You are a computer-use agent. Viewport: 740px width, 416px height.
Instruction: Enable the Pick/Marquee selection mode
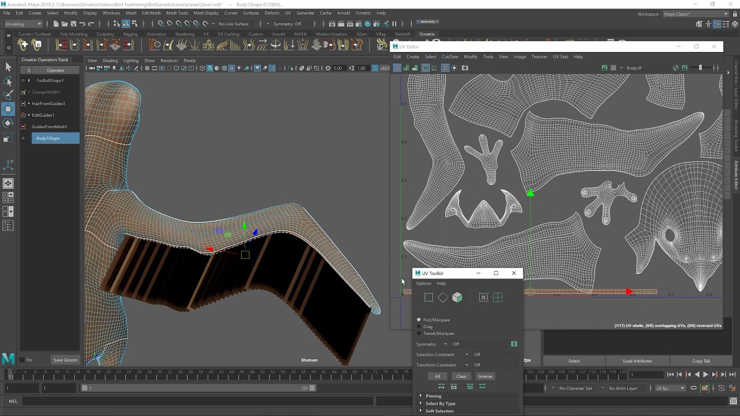(419, 320)
